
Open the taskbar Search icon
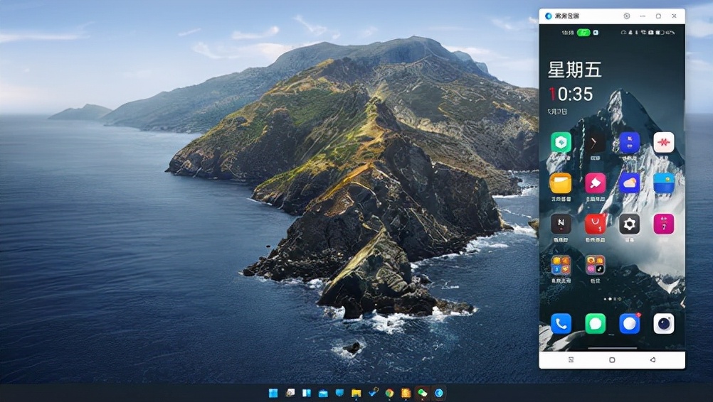tap(290, 393)
